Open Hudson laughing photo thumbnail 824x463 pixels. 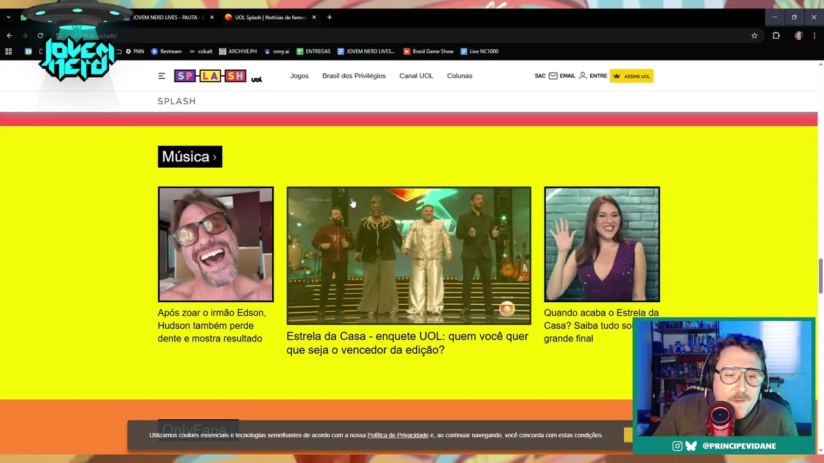[216, 244]
